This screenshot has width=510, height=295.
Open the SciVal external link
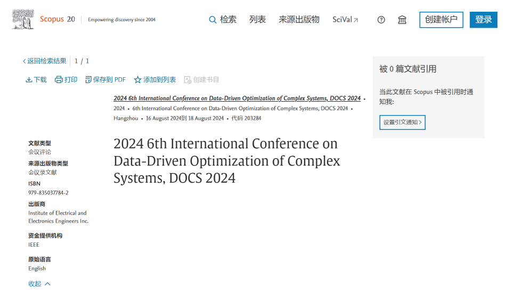coord(345,20)
